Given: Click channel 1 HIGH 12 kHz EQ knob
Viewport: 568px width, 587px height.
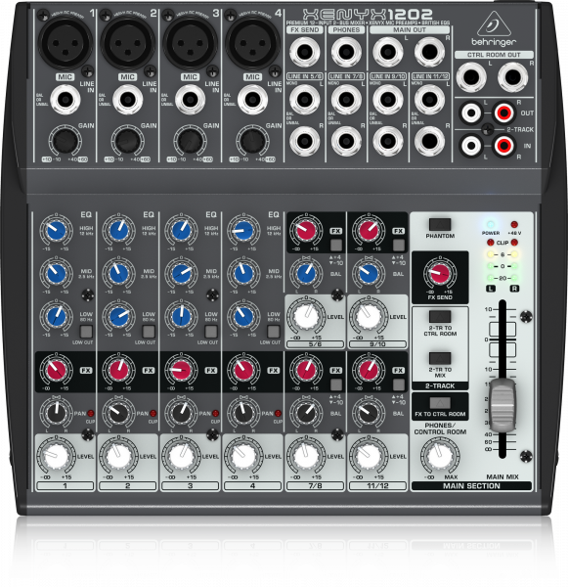Looking at the screenshot, I should click(57, 231).
